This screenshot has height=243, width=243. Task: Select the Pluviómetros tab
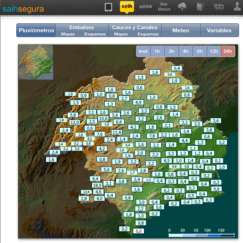[36, 30]
